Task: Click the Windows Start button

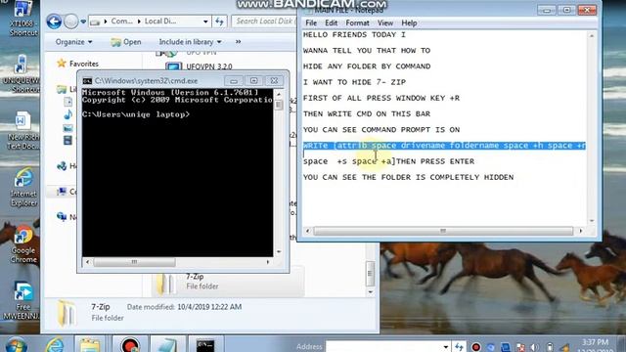Action: click(16, 345)
